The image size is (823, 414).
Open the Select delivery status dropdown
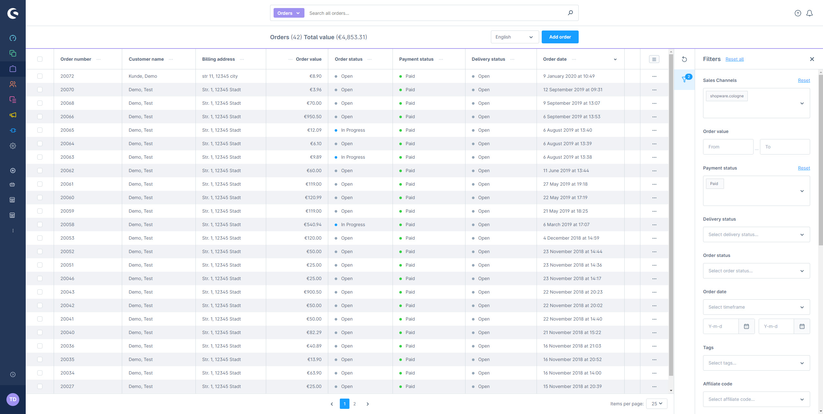(x=756, y=234)
